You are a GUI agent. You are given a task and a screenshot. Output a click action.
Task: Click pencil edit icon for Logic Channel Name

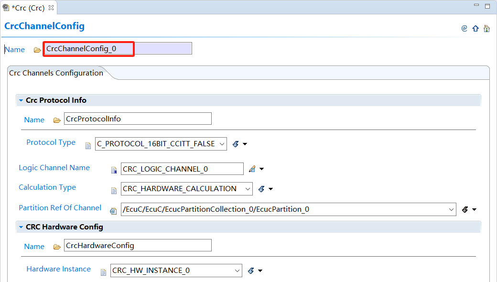point(252,169)
